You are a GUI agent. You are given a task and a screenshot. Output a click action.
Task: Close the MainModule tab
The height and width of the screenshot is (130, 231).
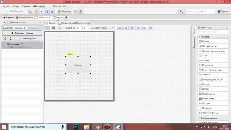coord(32,17)
